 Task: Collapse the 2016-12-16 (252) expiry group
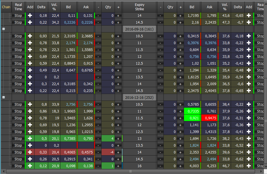tap(4, 97)
